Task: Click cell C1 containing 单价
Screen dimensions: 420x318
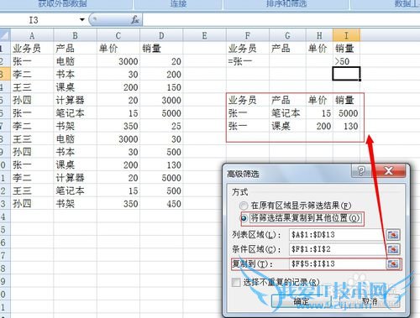Action: tap(118, 49)
